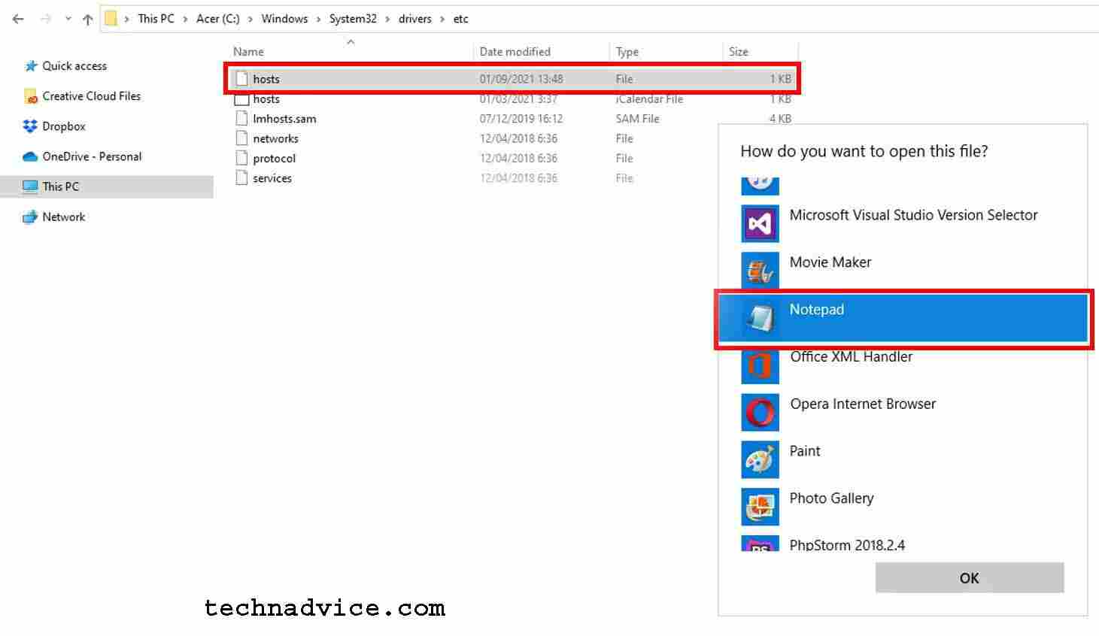Navigate to This PC in address breadcrumb
The image size is (1099, 636).
click(x=156, y=19)
